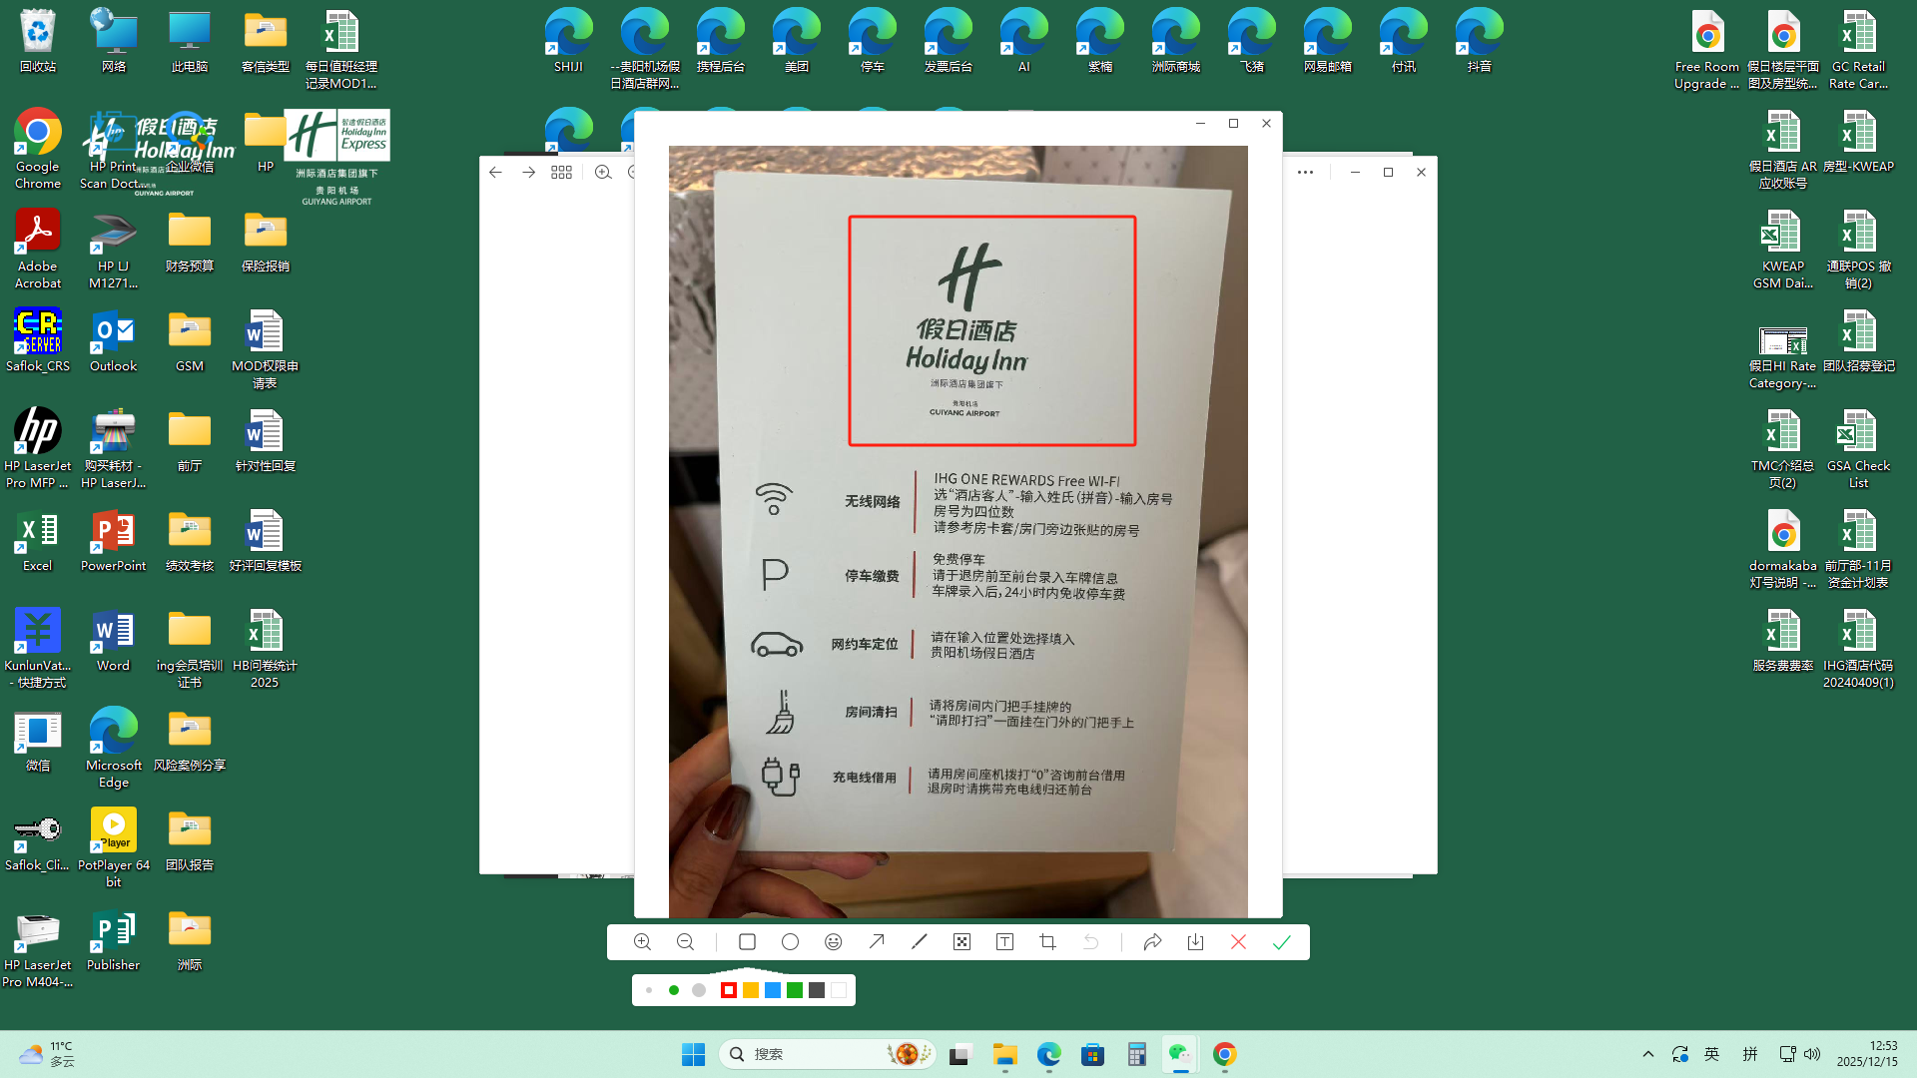Pick the yellow color swatch
The image size is (1917, 1078).
pos(751,990)
